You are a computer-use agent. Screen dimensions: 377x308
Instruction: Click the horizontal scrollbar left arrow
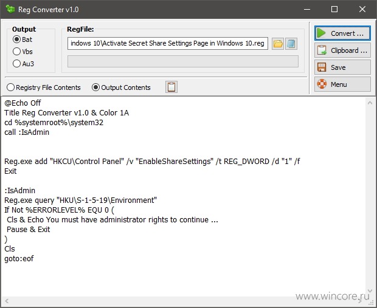pos(7,301)
